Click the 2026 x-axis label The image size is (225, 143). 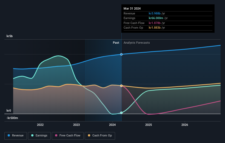(x=185, y=125)
